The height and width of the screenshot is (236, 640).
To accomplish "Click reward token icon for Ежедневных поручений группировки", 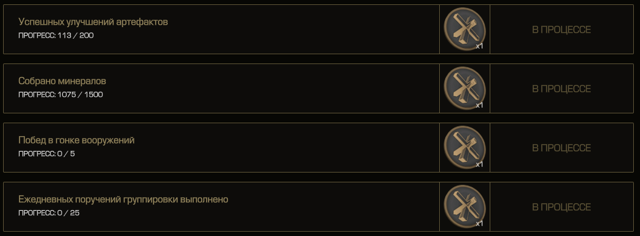I will coord(464,206).
